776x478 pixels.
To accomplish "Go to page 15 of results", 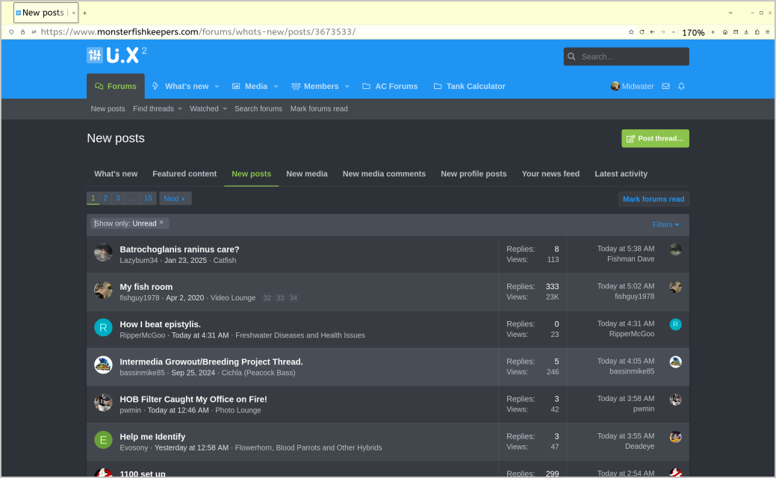I will pos(148,198).
